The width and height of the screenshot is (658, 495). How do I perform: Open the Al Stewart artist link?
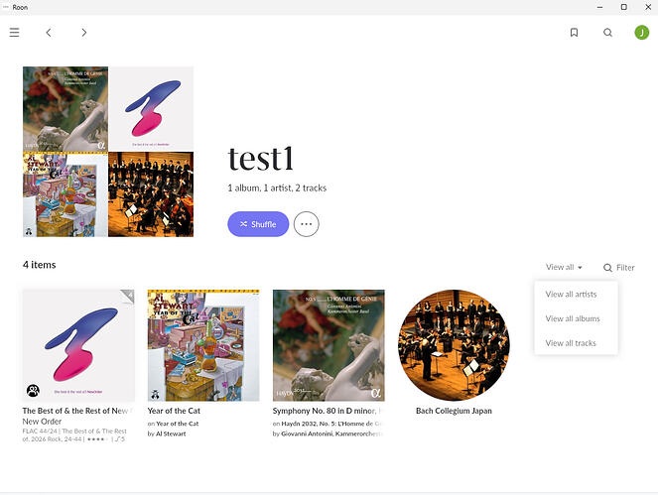click(171, 433)
